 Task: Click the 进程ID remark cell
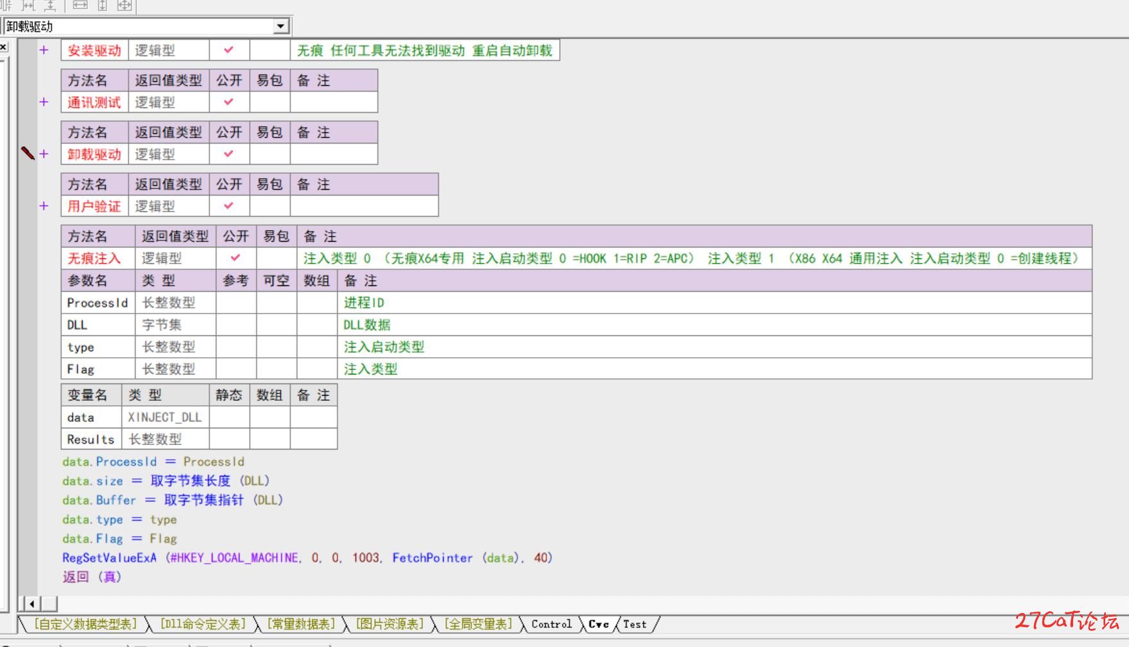pyautogui.click(x=714, y=303)
